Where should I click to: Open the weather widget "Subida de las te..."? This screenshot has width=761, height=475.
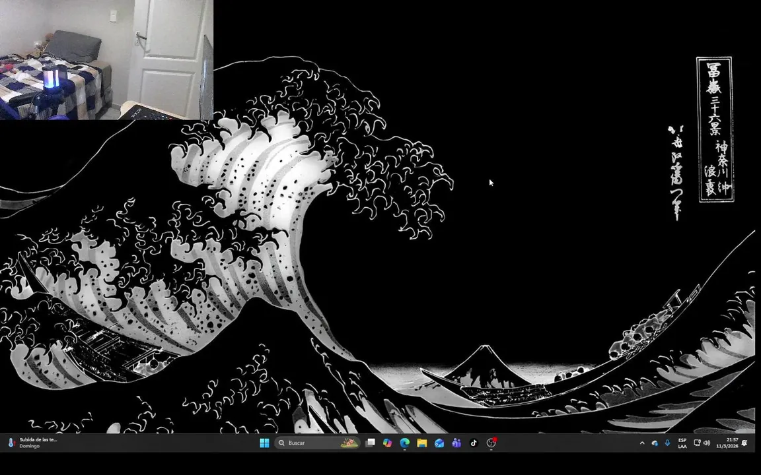(x=32, y=443)
